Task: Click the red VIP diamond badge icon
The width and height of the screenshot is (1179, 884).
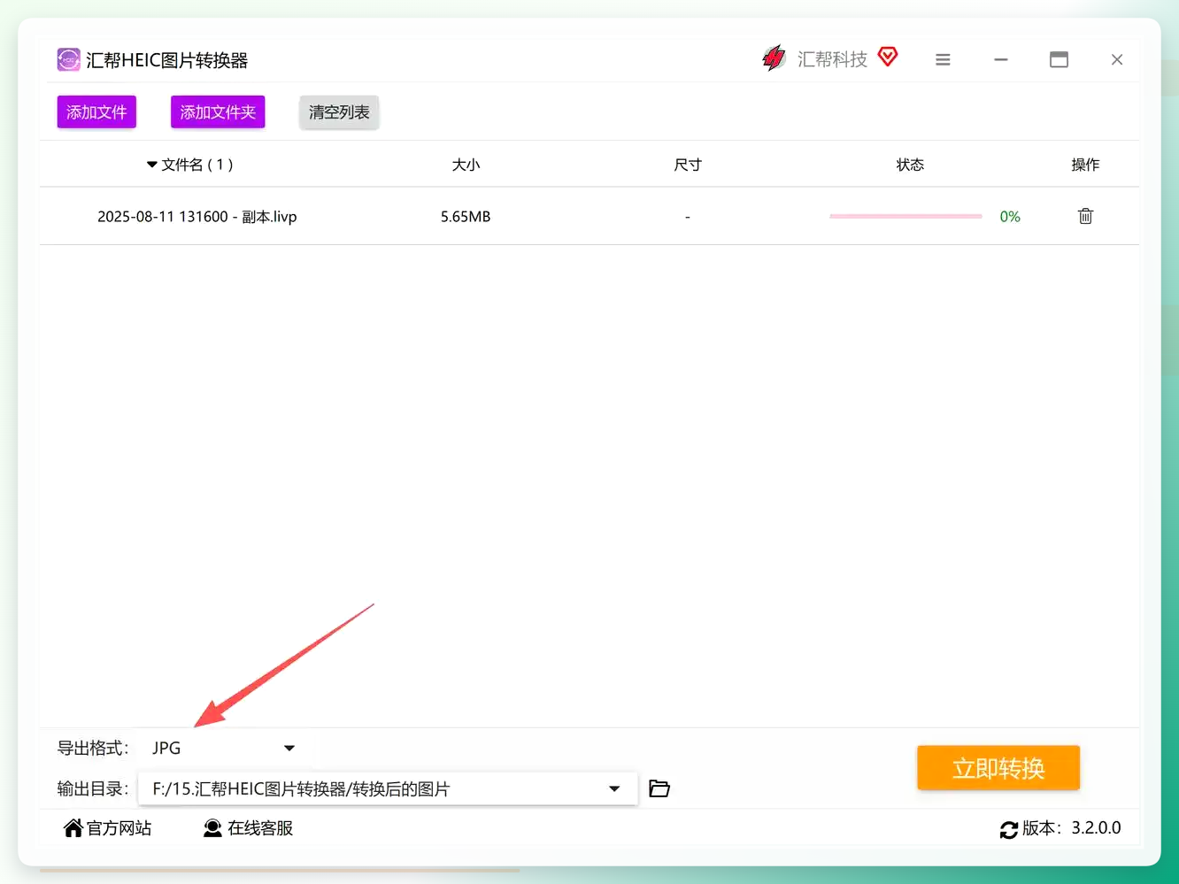Action: click(x=888, y=57)
